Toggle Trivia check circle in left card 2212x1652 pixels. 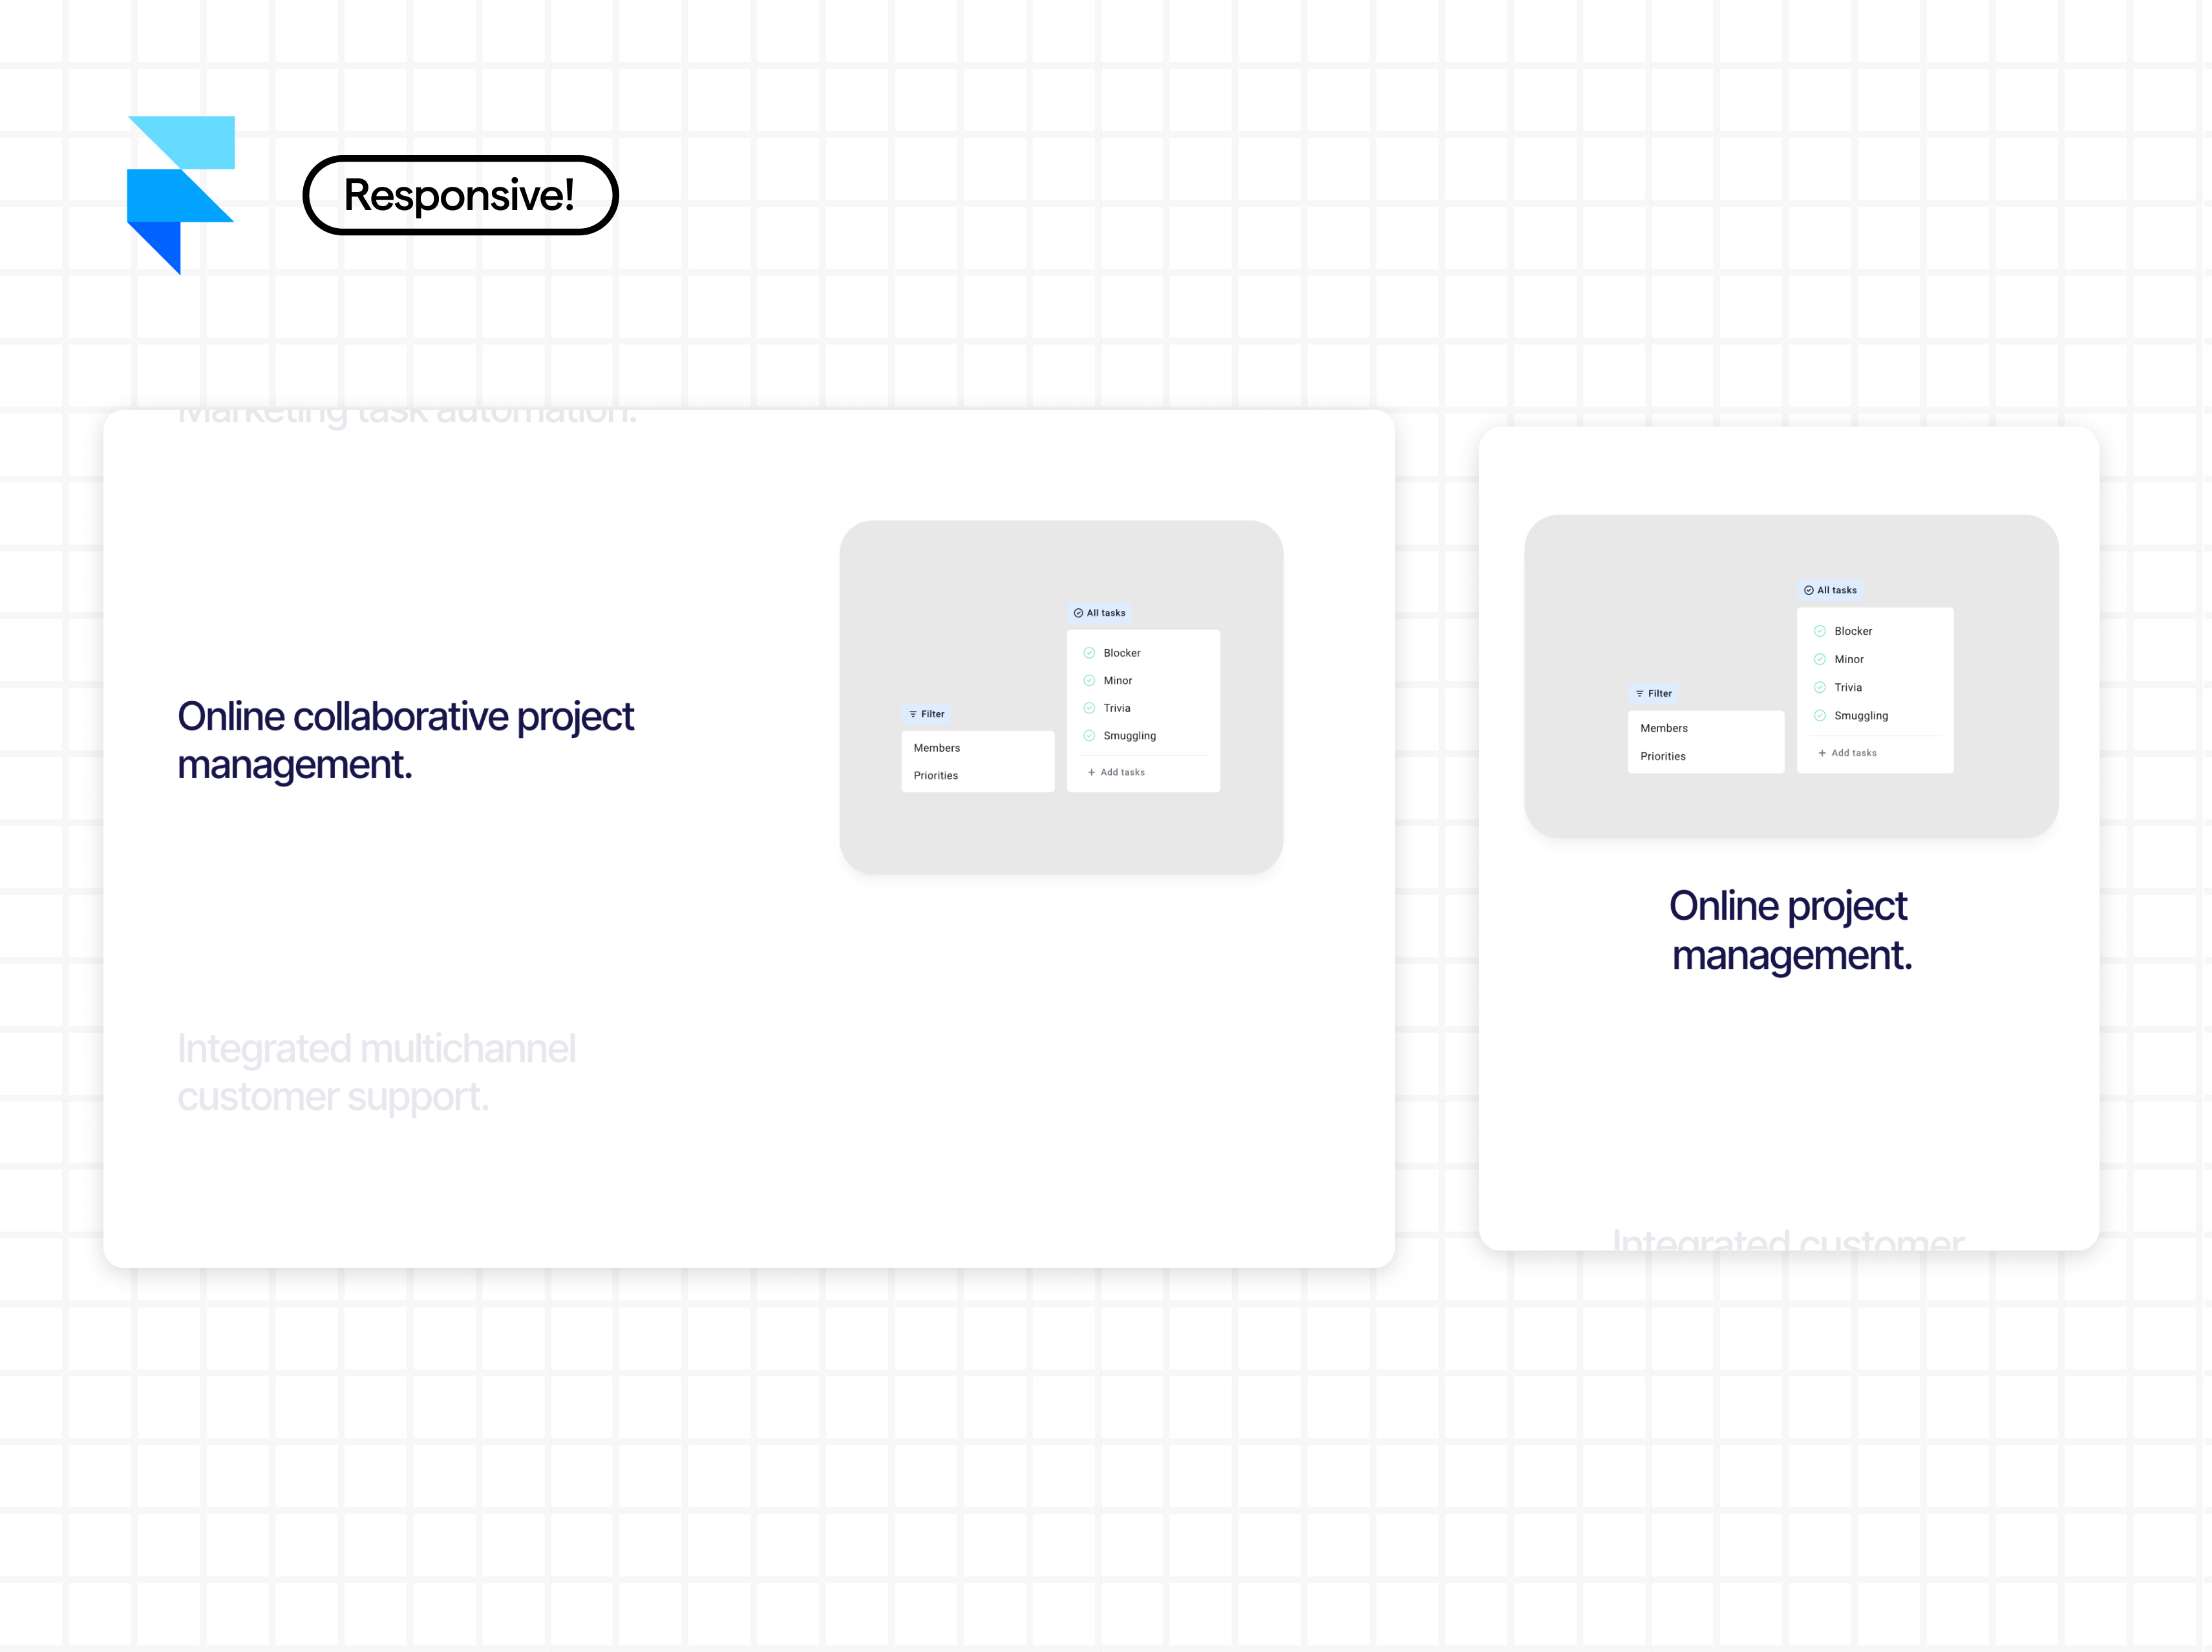[x=1089, y=708]
